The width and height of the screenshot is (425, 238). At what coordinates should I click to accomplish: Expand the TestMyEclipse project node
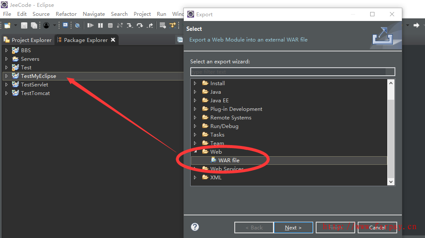point(6,76)
